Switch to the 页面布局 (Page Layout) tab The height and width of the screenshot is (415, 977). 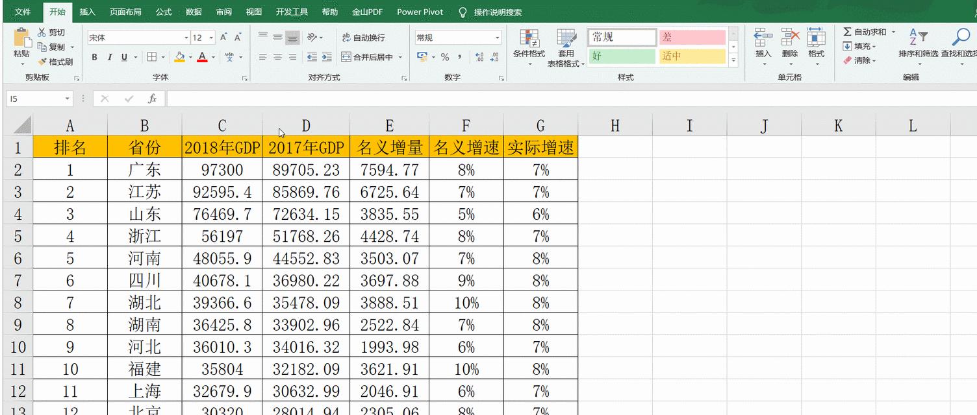125,12
